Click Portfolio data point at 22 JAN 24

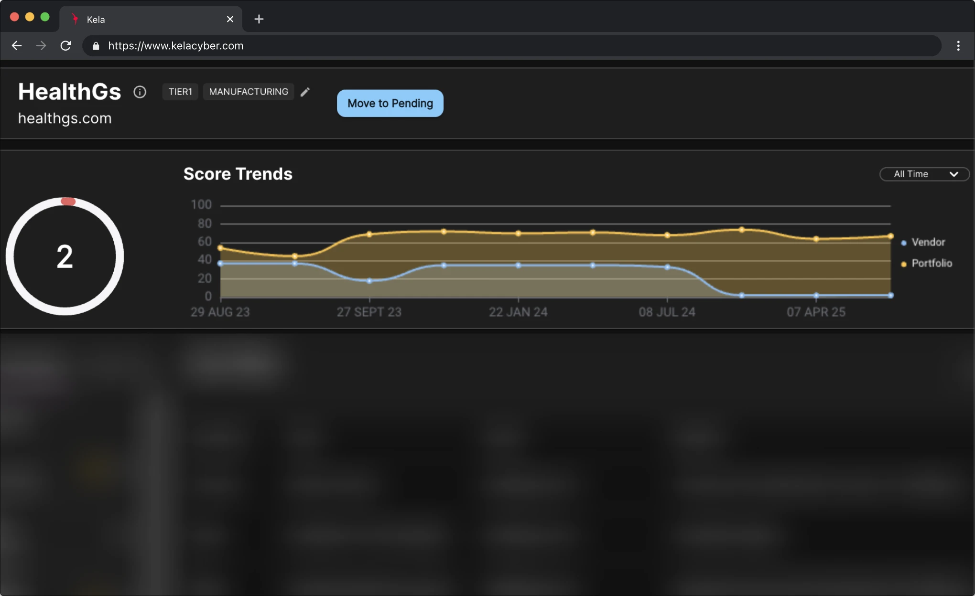(x=519, y=234)
